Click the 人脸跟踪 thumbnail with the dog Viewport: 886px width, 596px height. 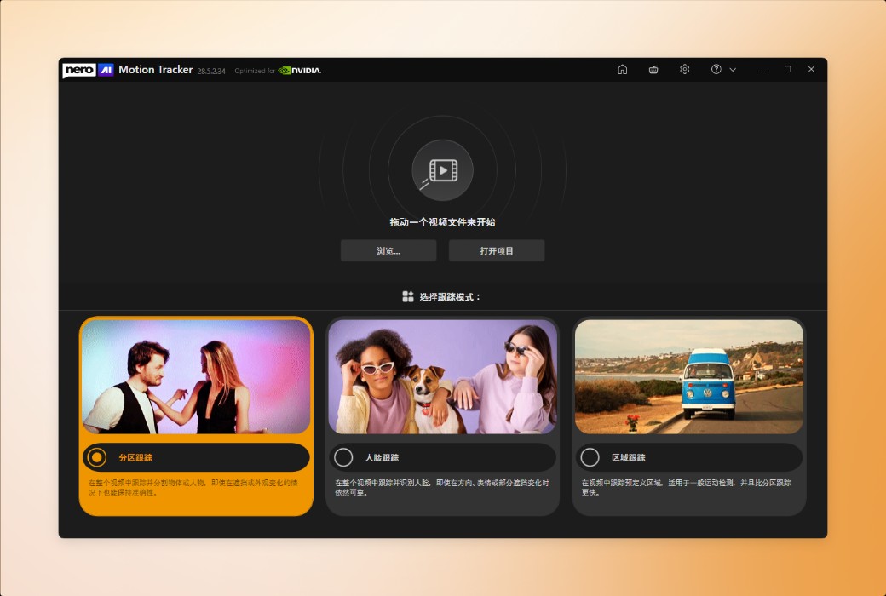(x=441, y=377)
